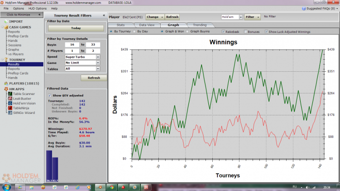Open the Change player dropdown
This screenshot has width=340, height=191.
pos(155,17)
